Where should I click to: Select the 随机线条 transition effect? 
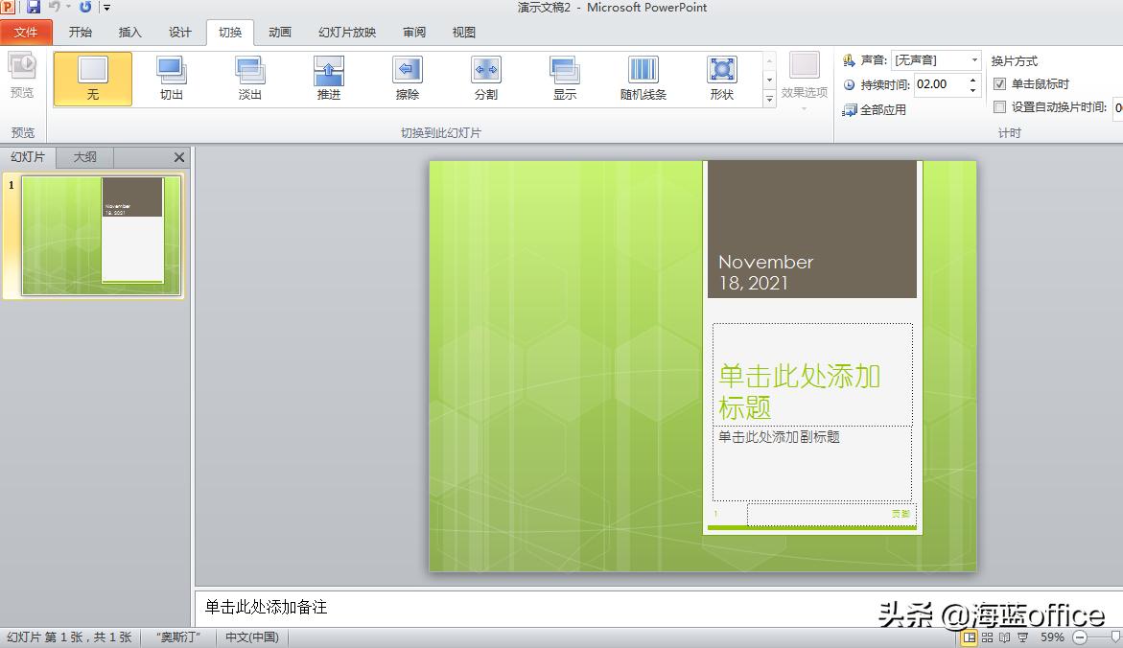tap(643, 77)
